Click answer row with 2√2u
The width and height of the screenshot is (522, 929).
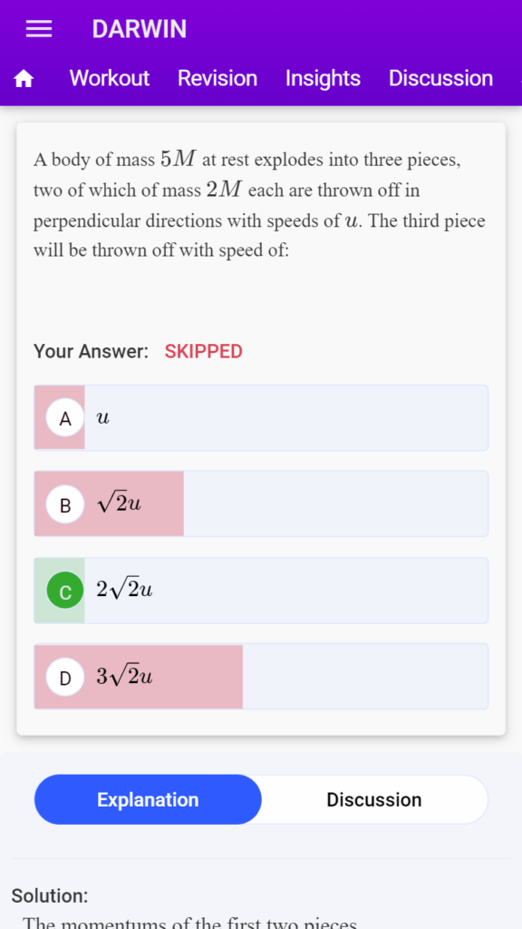click(261, 590)
